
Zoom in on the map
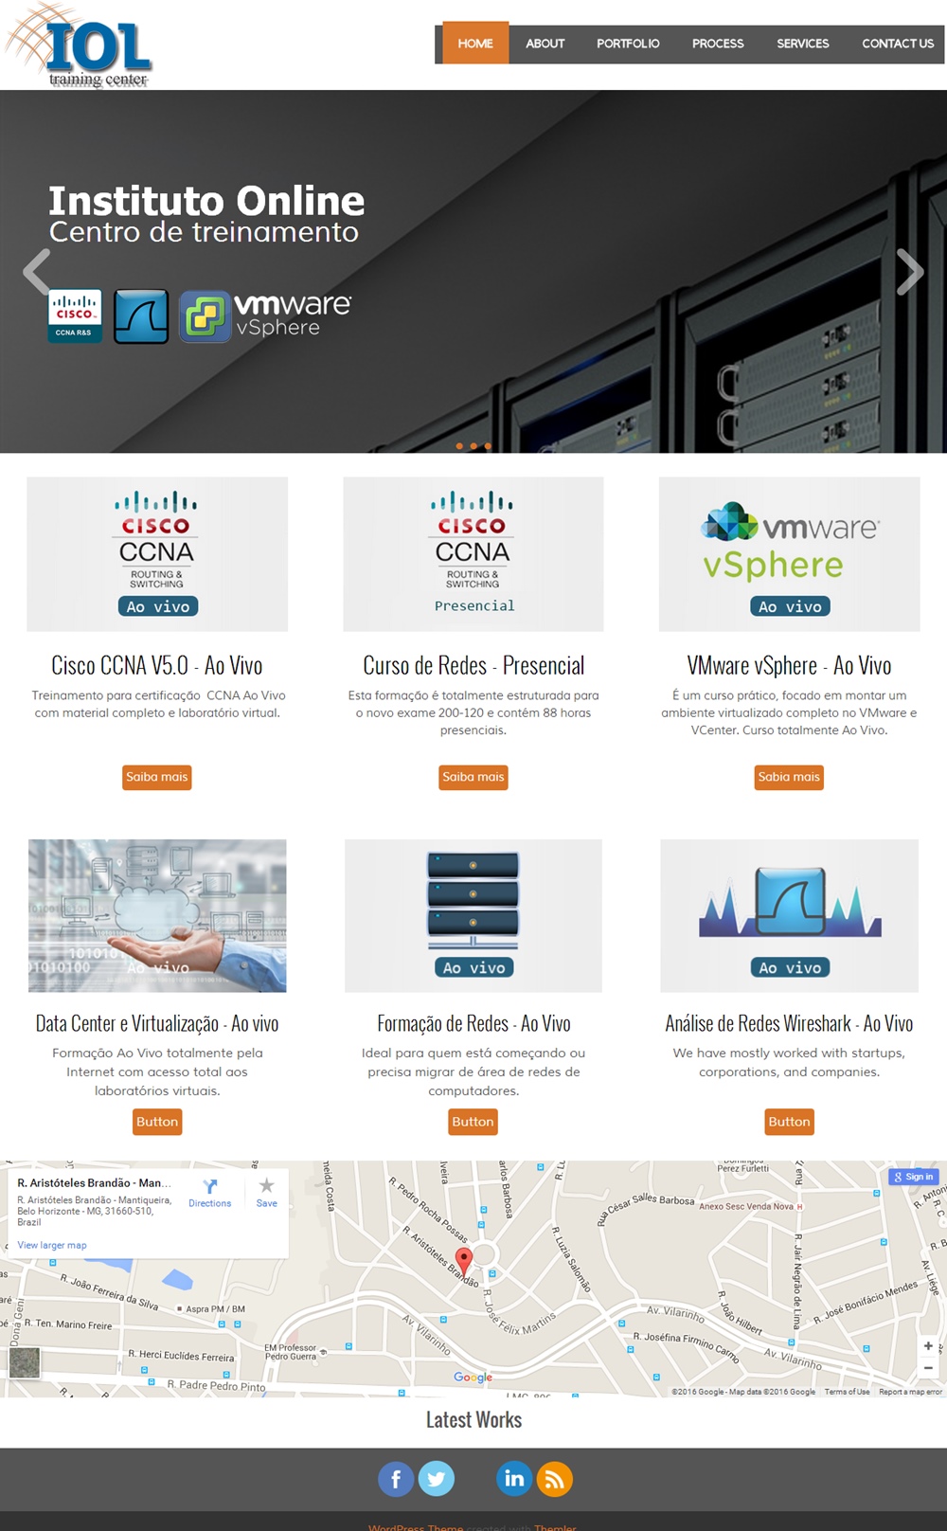point(928,1346)
